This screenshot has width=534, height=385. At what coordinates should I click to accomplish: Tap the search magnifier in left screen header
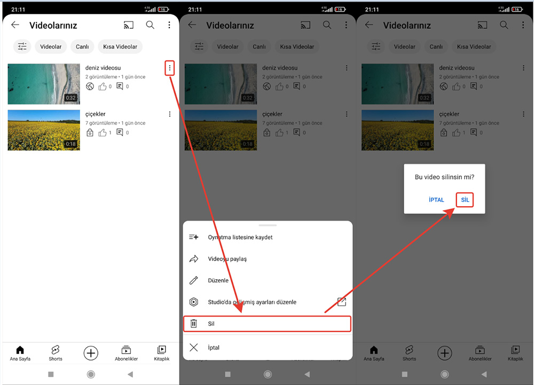(x=150, y=25)
